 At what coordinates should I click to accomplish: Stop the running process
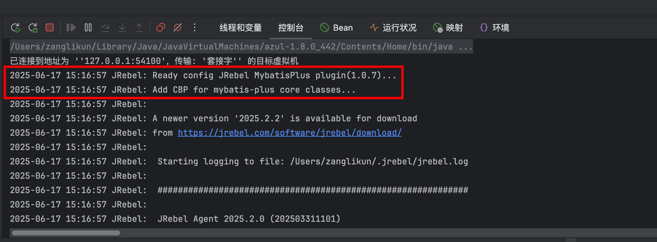tap(50, 27)
